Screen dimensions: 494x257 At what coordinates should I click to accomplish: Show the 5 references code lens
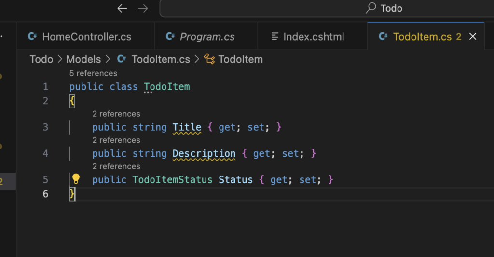tap(93, 73)
